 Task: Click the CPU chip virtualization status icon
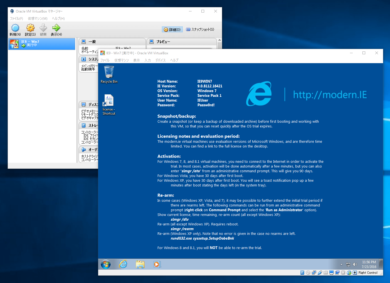pyautogui.click(x=343, y=273)
